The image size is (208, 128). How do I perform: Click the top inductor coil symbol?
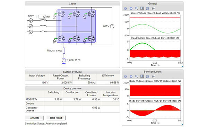pos(43,20)
